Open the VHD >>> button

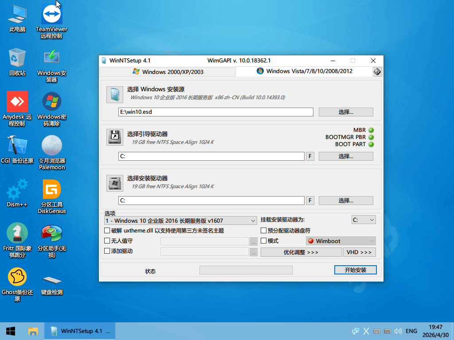pyautogui.click(x=359, y=252)
